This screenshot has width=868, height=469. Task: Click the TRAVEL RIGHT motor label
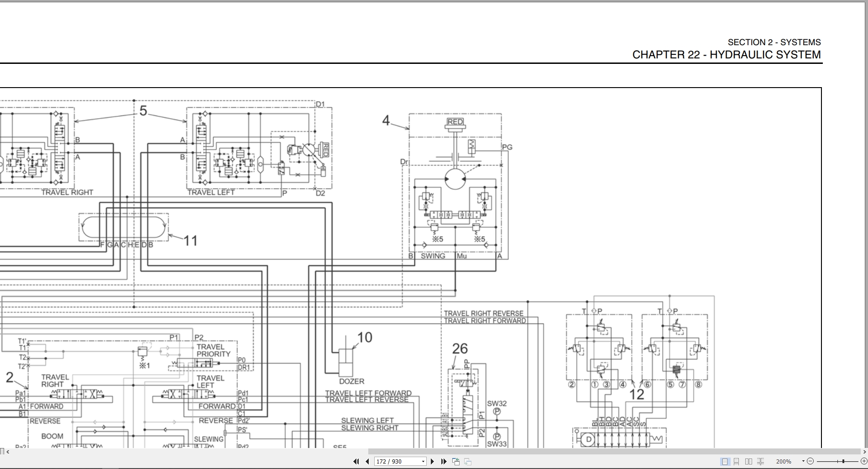click(x=67, y=193)
